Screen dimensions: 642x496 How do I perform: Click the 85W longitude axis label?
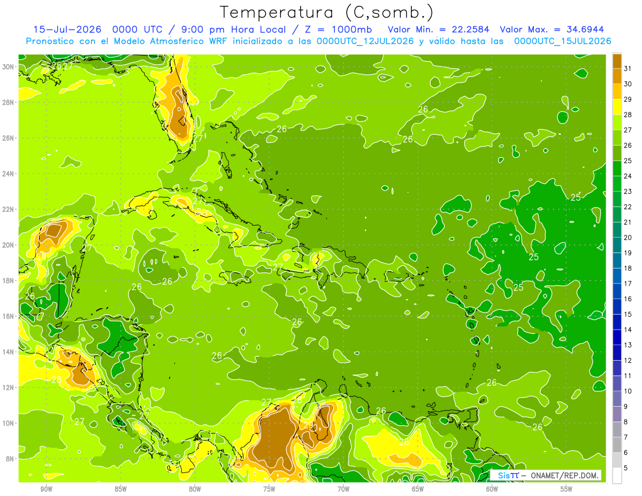[x=120, y=489]
